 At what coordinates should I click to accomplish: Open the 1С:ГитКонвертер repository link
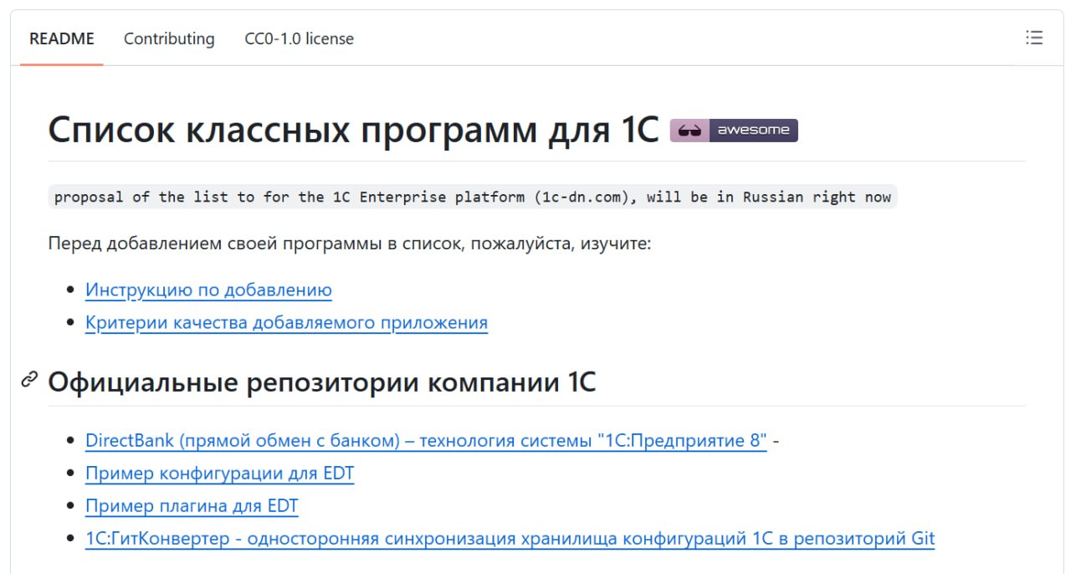pos(510,539)
